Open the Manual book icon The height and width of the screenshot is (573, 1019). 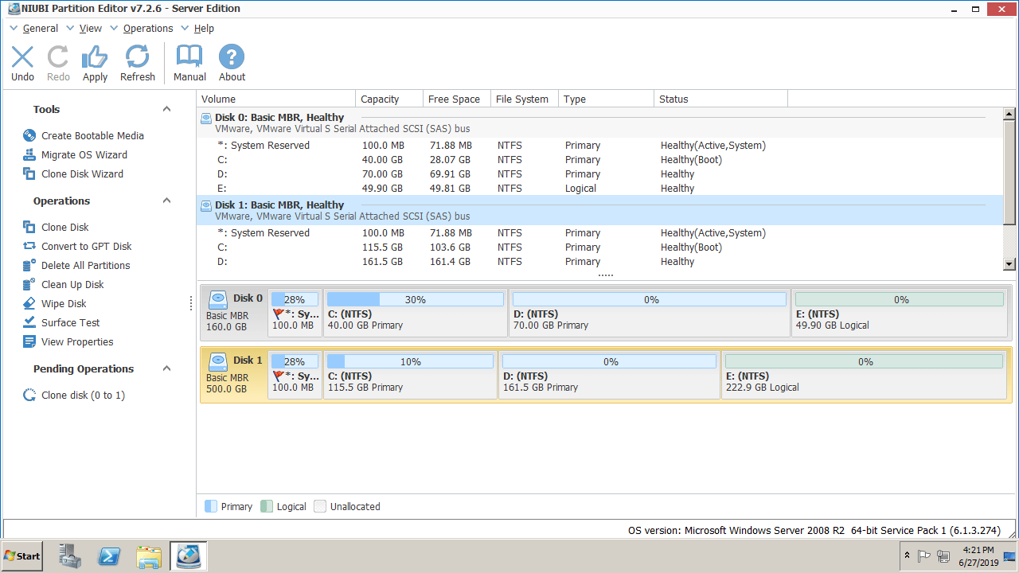click(x=189, y=57)
